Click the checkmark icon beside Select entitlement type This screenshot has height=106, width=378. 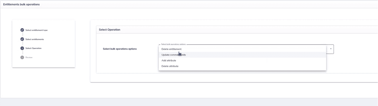(22, 30)
